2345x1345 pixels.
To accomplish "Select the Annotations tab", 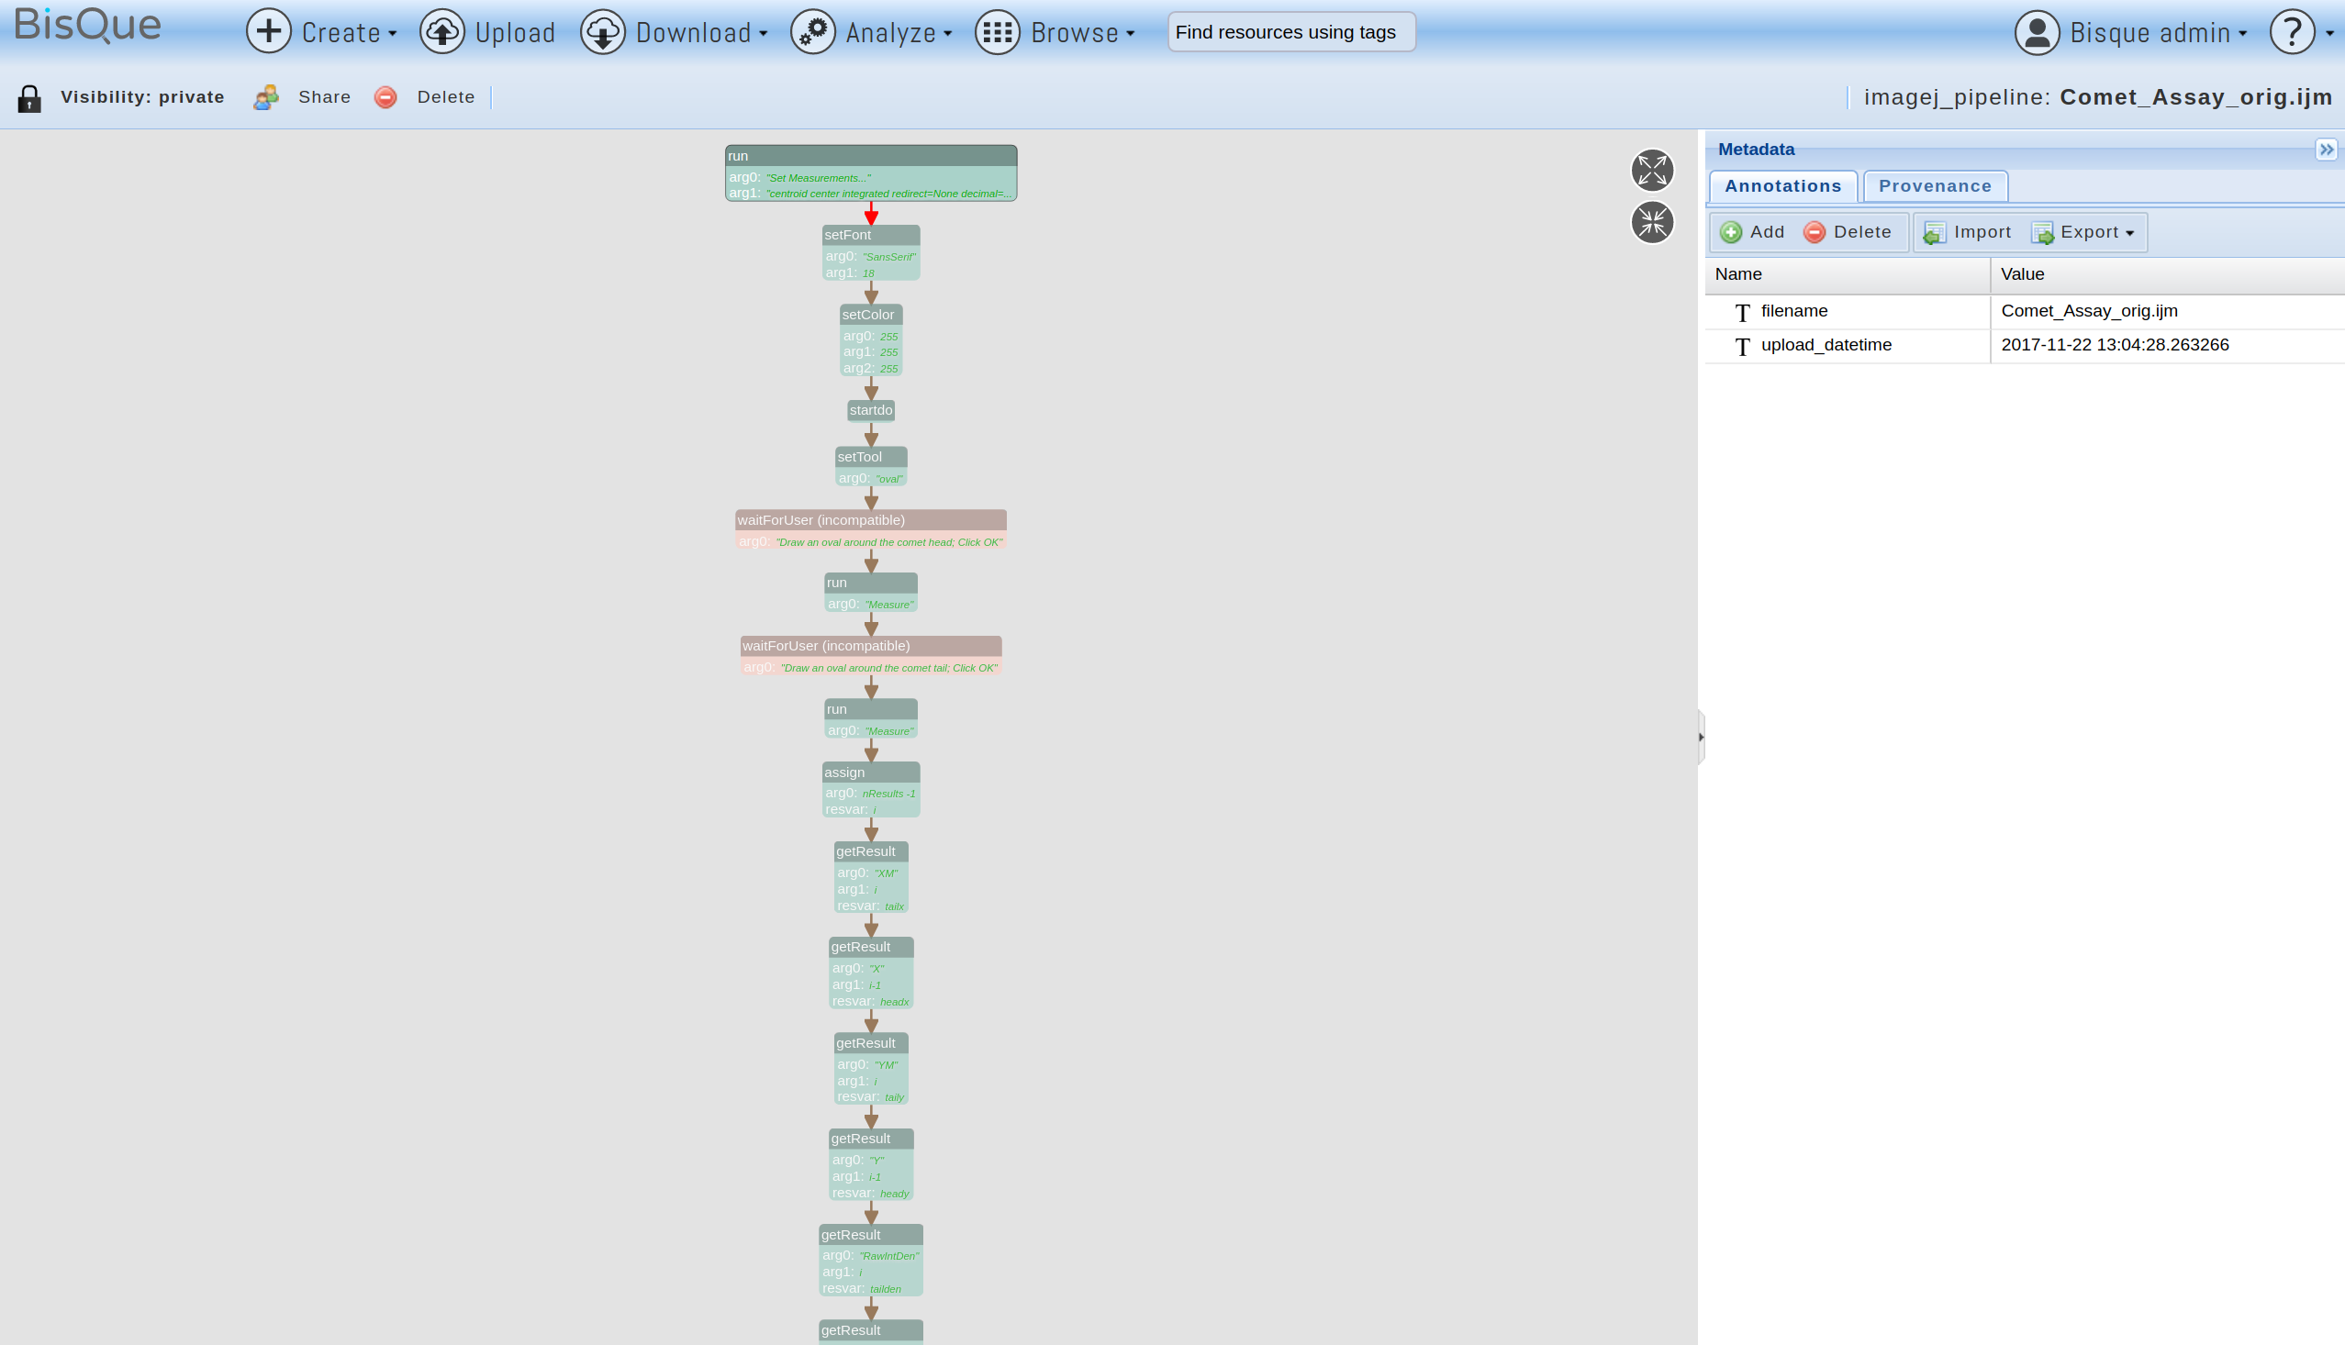I will coord(1782,186).
